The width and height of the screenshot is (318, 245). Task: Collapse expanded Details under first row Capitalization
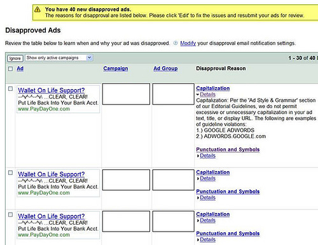click(207, 94)
